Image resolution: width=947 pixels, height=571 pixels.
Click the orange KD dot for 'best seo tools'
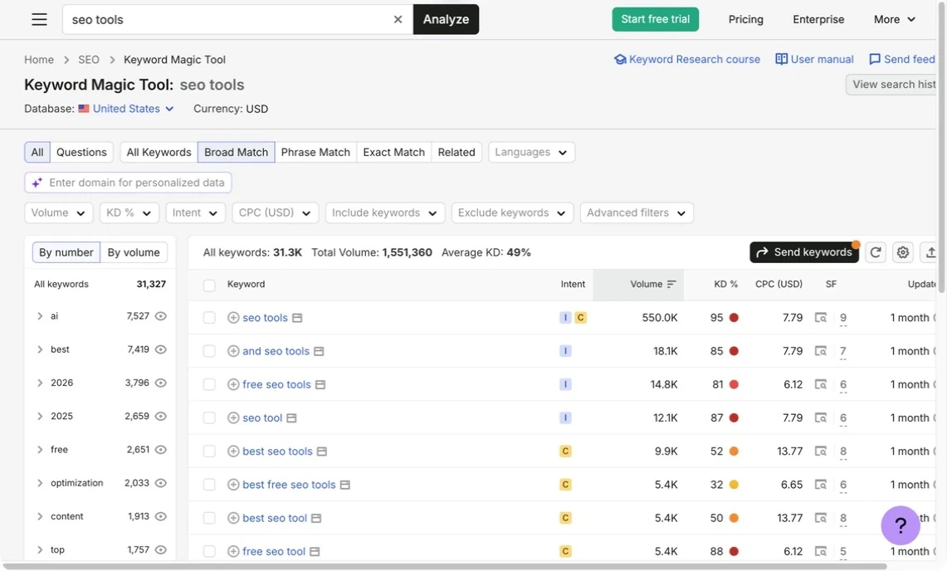click(x=734, y=451)
